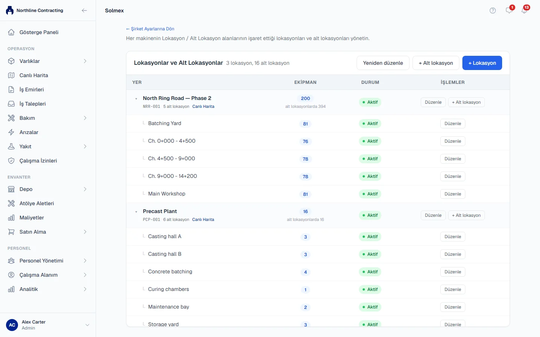Collapse the North Ring Road — Phase 2 row

coord(136,99)
